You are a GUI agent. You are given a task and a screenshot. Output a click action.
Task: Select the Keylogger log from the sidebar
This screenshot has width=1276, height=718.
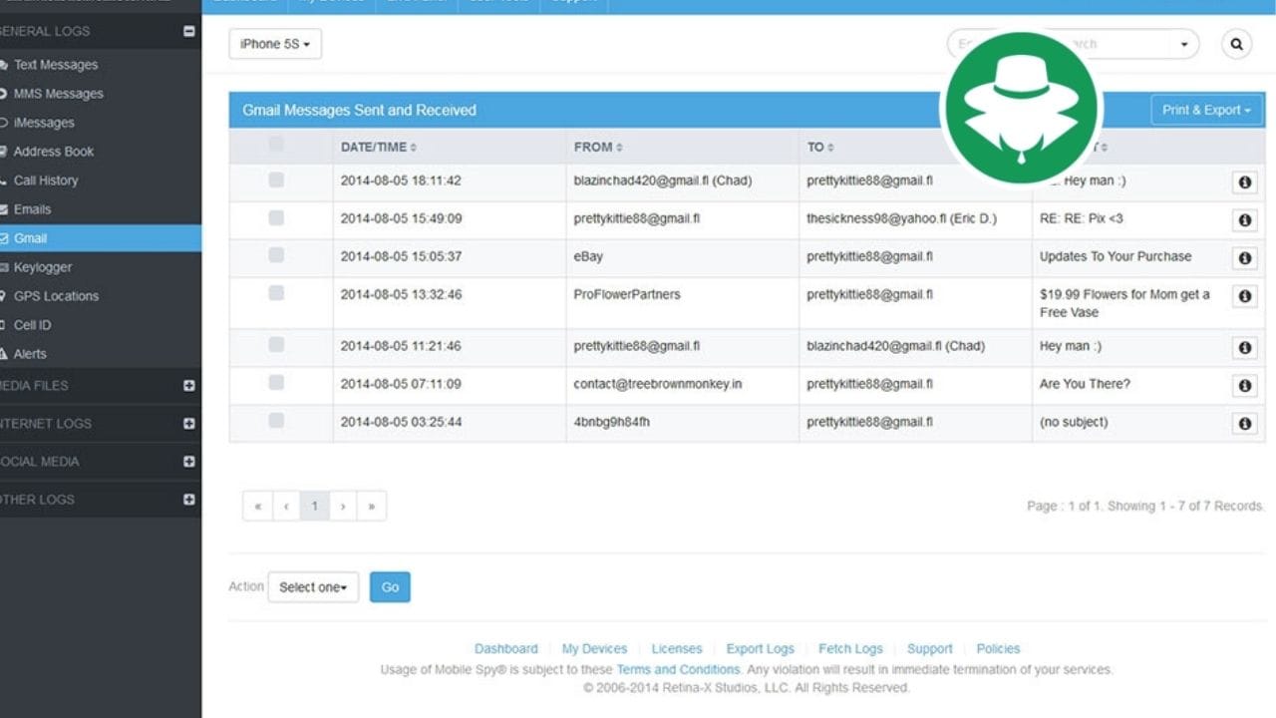tap(44, 267)
